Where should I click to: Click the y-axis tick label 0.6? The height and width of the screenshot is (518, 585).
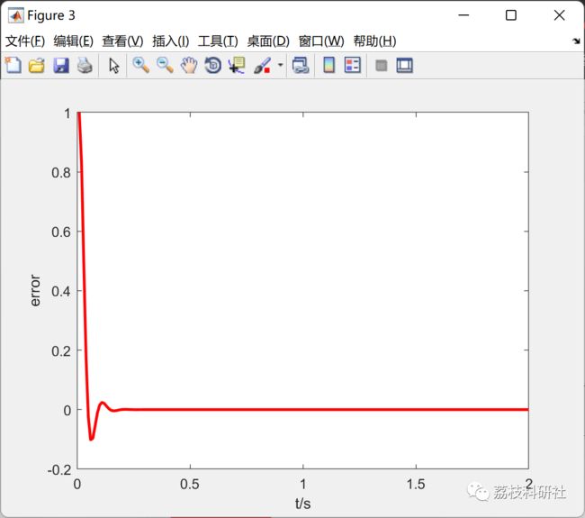tap(61, 232)
